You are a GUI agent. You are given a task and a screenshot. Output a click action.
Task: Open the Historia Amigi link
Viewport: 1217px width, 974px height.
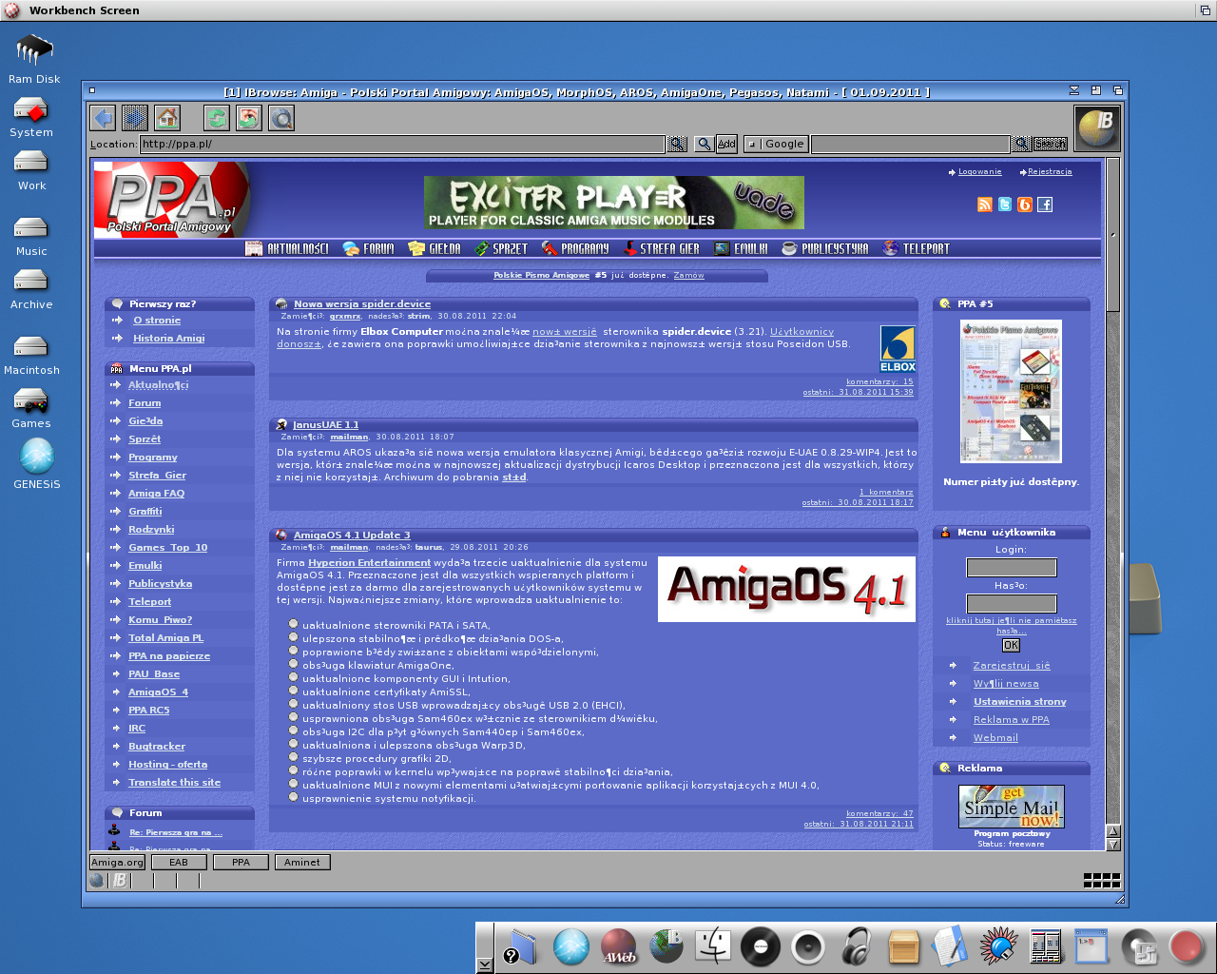click(168, 339)
